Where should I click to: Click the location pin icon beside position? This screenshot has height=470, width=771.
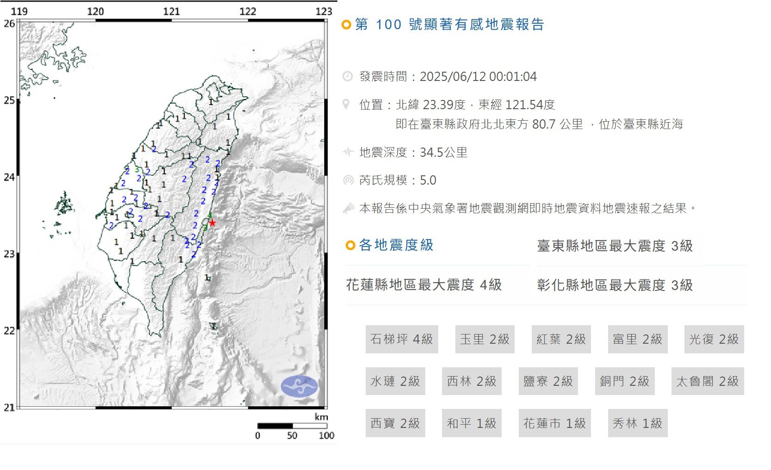[346, 104]
